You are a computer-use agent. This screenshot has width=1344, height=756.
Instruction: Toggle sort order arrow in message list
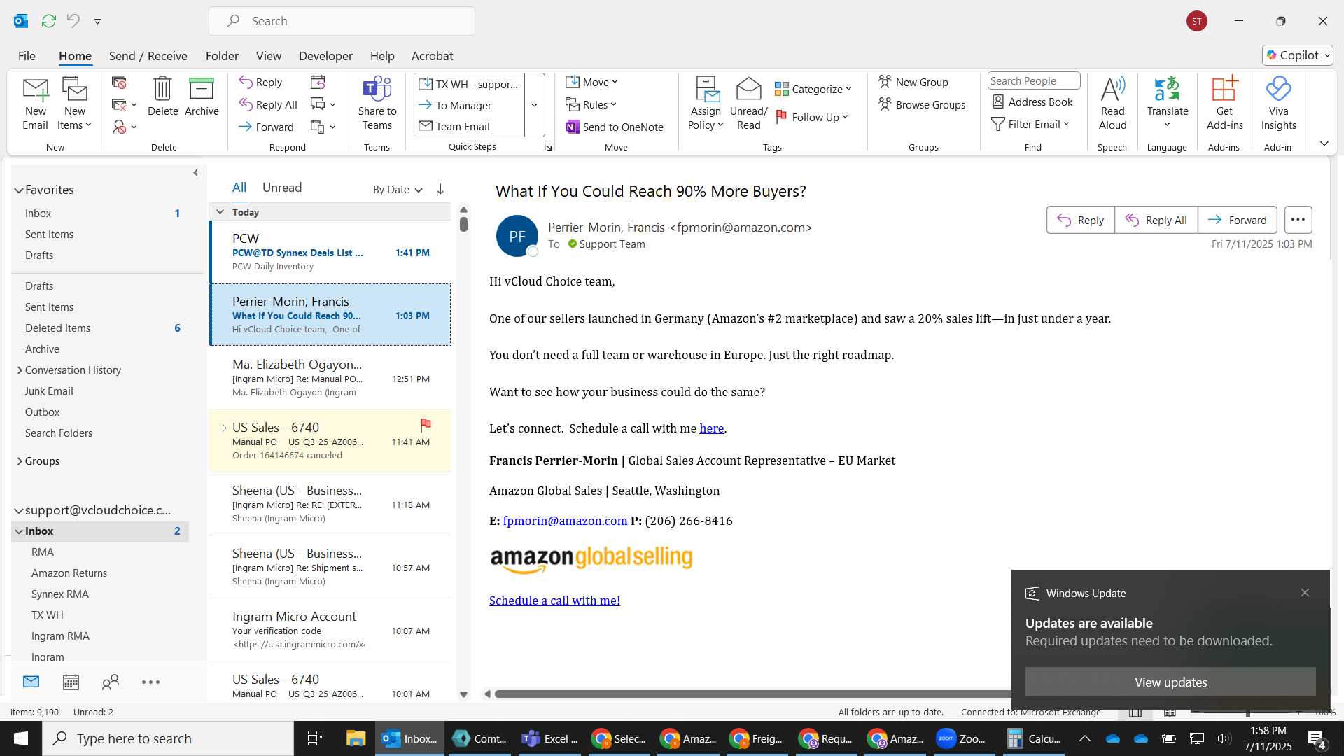click(440, 189)
